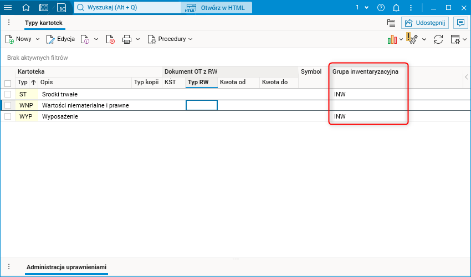Open the bar chart analysis icon

[392, 39]
